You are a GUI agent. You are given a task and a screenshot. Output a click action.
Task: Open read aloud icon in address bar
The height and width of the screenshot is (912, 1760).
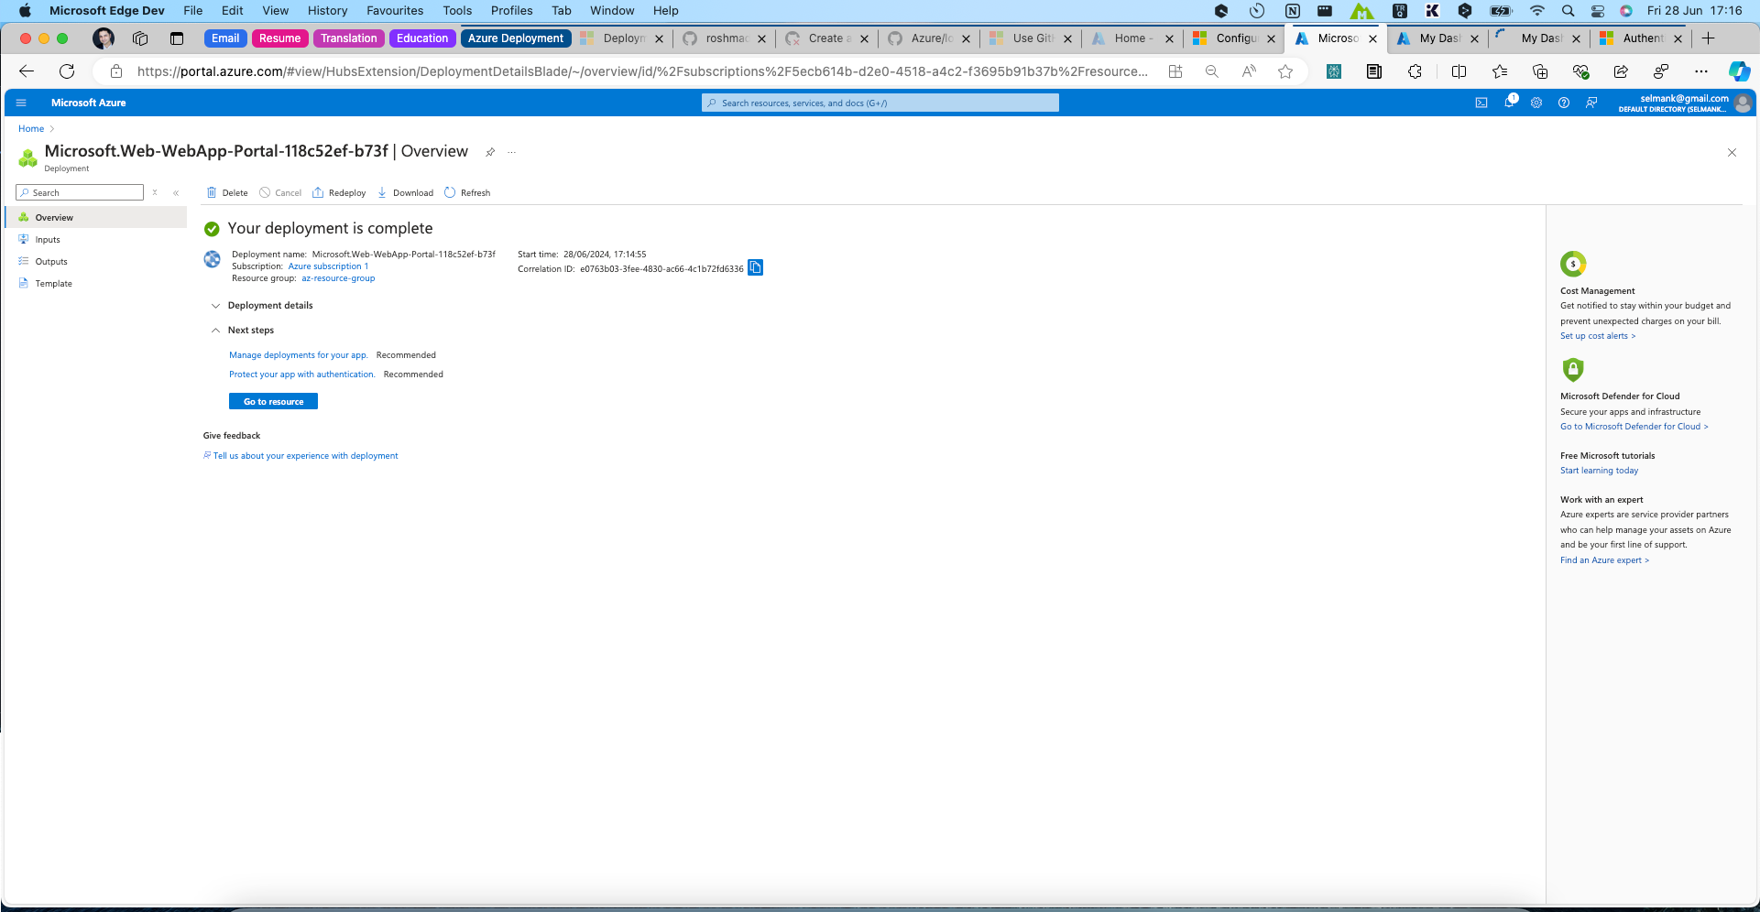[x=1249, y=71]
